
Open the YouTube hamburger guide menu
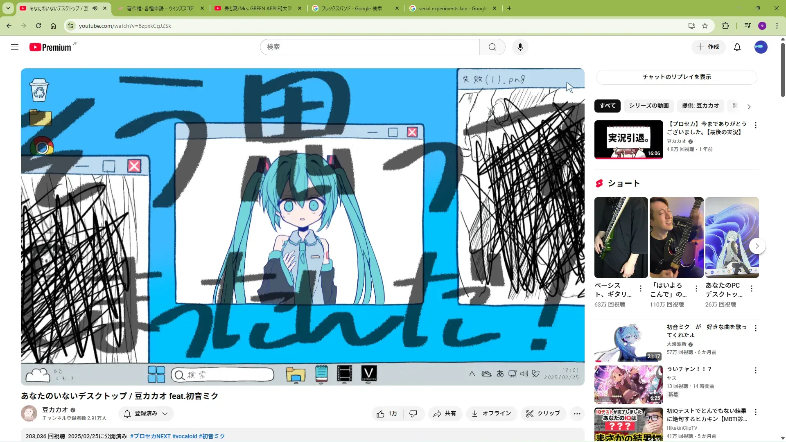15,47
